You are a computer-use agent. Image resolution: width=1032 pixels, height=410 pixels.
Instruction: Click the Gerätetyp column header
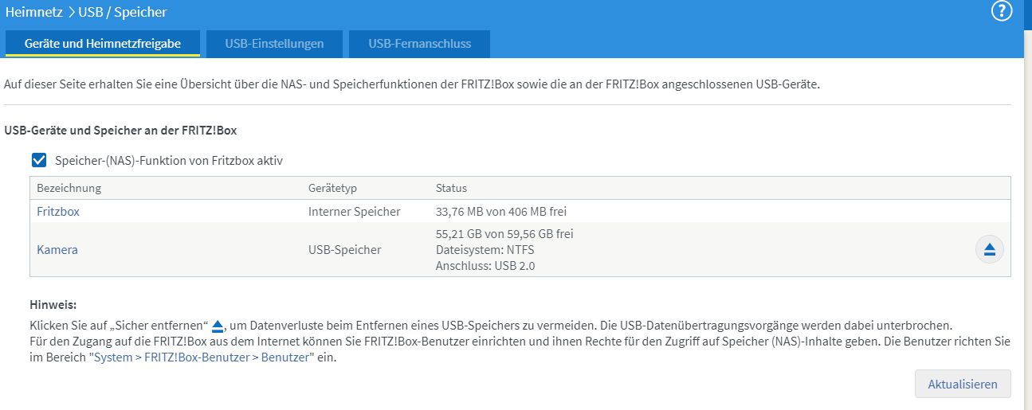pos(332,189)
